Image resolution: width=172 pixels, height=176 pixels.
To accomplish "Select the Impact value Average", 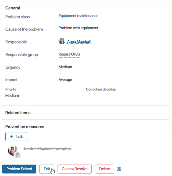I will click(x=65, y=80).
